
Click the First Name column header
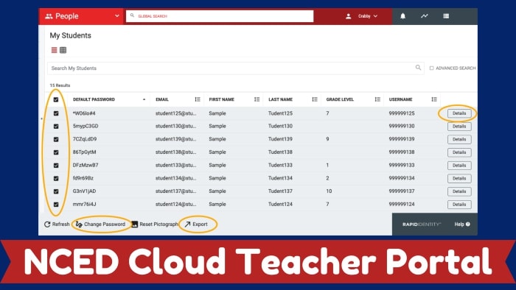click(221, 99)
